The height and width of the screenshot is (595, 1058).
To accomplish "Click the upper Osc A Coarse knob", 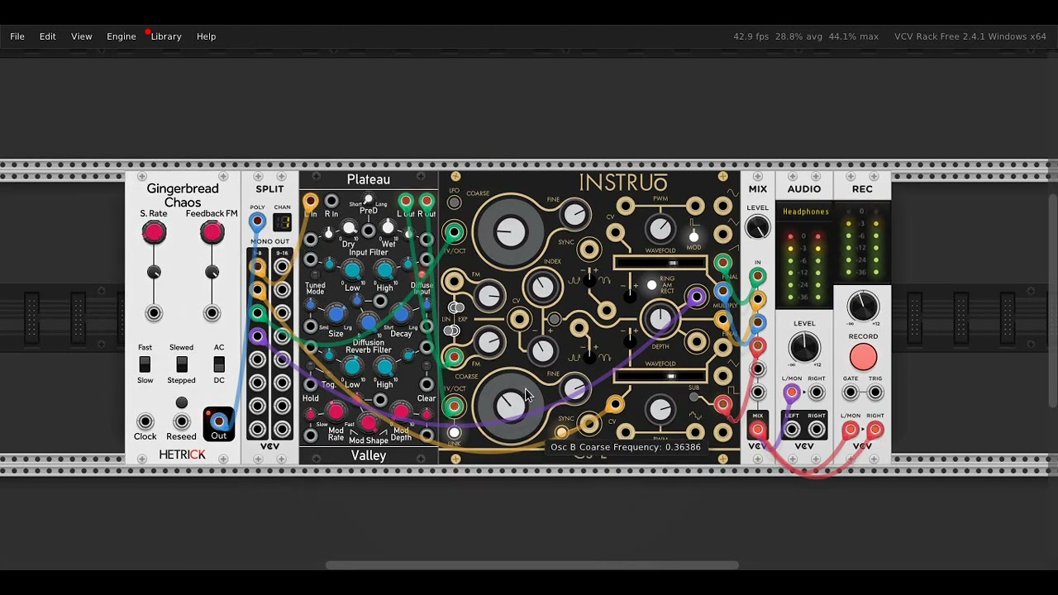I will pyautogui.click(x=510, y=232).
